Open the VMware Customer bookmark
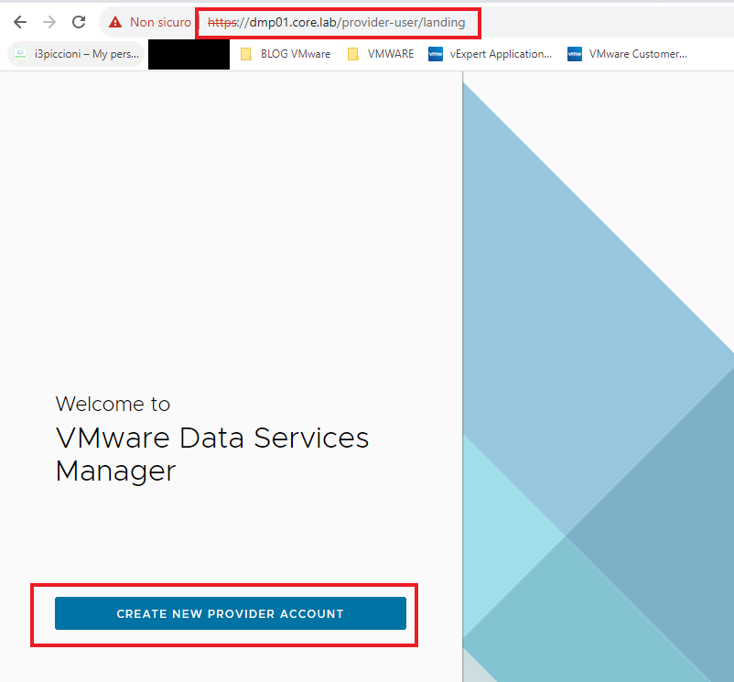This screenshot has width=734, height=682. [x=627, y=54]
